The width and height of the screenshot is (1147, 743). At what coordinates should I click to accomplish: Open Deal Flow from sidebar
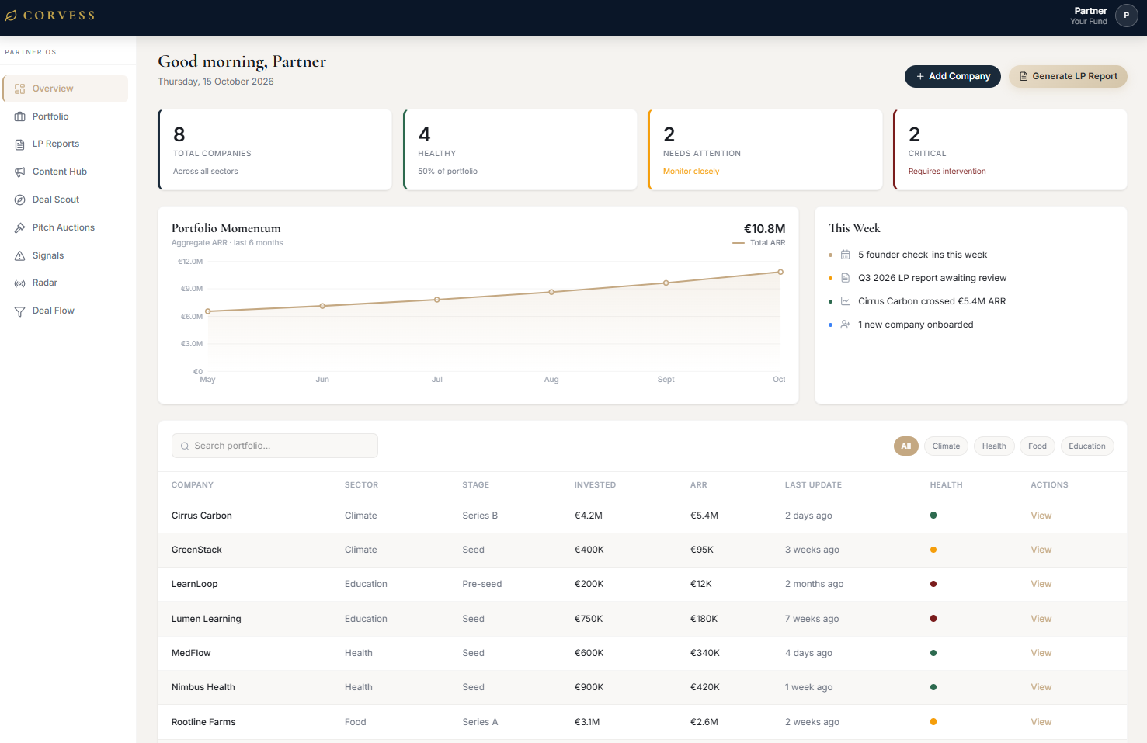tap(65, 311)
